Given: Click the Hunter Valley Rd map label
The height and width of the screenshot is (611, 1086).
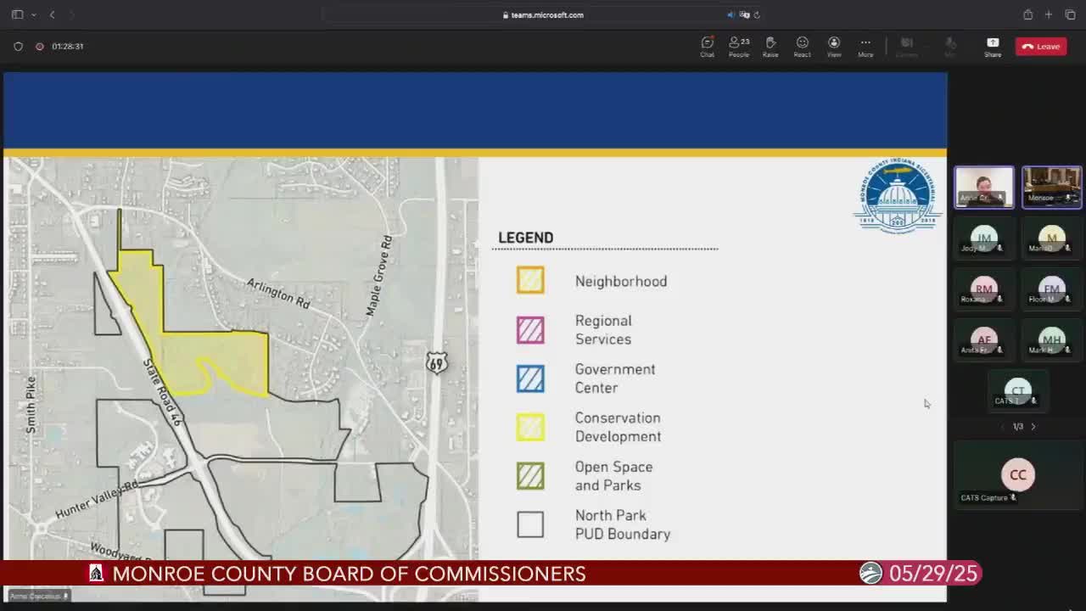Looking at the screenshot, I should coord(97,501).
